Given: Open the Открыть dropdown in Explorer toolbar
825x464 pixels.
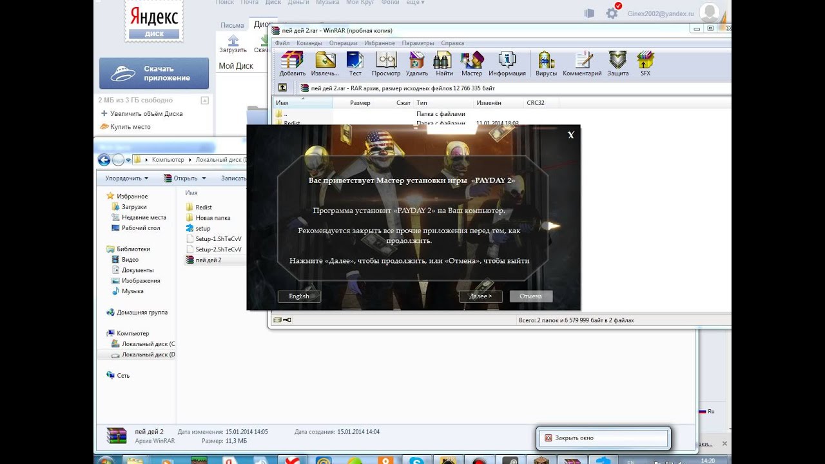Looking at the screenshot, I should 185,179.
